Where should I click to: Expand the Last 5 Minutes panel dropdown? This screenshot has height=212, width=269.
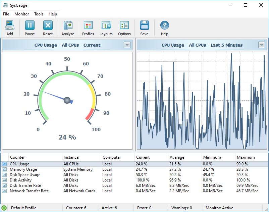tap(262, 45)
